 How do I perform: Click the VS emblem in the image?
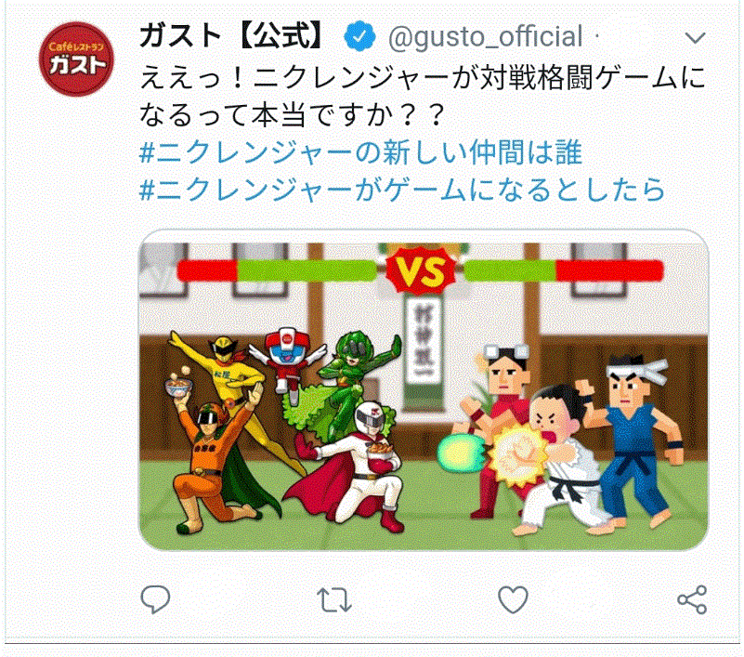tap(421, 270)
